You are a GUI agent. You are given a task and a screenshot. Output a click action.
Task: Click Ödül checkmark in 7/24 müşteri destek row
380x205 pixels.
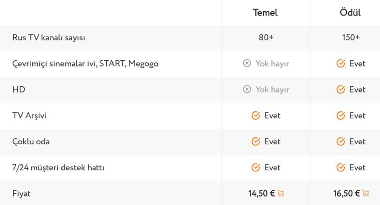tap(341, 167)
